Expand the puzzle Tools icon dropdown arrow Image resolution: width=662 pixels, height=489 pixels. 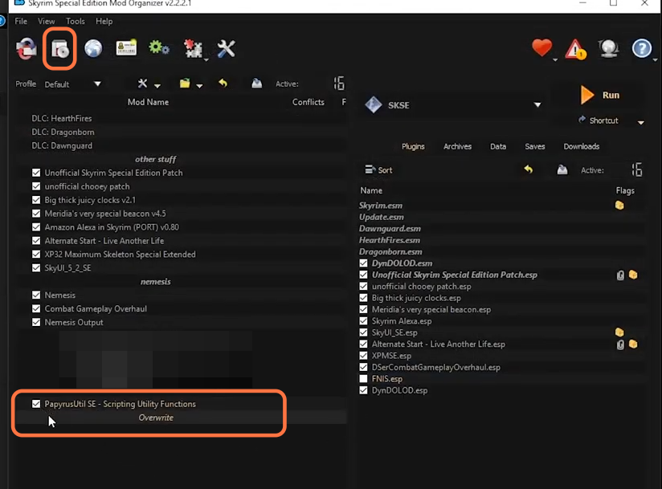click(206, 60)
